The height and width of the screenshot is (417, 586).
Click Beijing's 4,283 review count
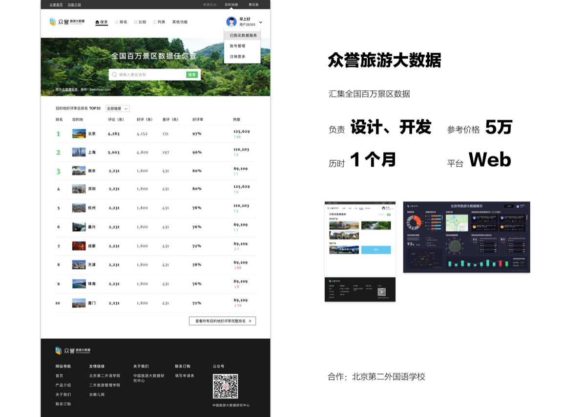click(x=114, y=133)
